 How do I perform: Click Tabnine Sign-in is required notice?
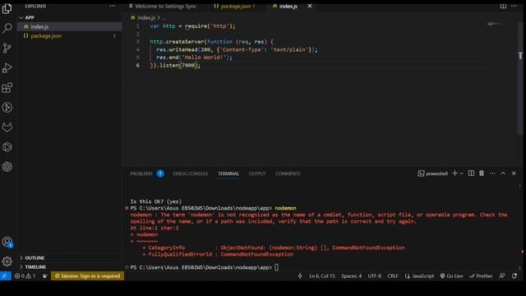87,276
